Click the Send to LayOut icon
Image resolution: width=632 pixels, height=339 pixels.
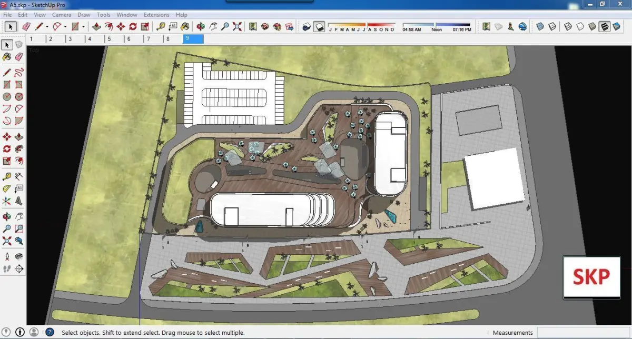(289, 26)
